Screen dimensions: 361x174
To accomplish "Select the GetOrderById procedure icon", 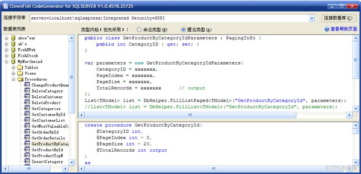I will click(x=27, y=132).
